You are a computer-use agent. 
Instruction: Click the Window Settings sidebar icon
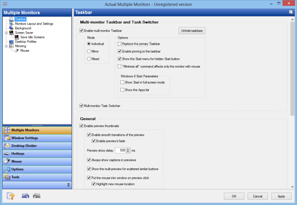pyautogui.click(x=6, y=138)
